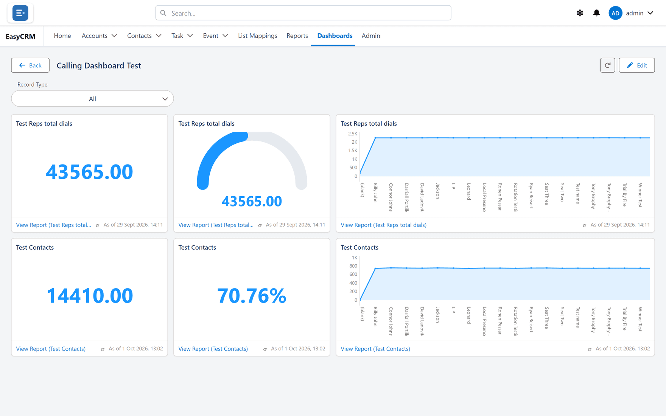Click the Test Reps total dials area chart
Viewport: 666px width, 416px height.
point(505,157)
